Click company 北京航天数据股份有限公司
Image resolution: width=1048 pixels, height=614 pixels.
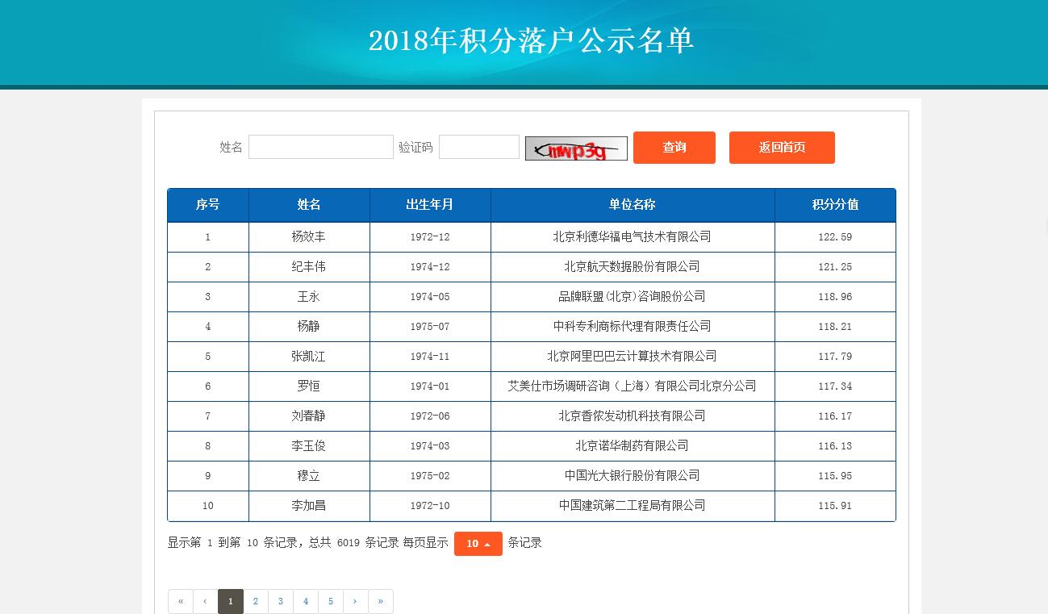pyautogui.click(x=633, y=267)
